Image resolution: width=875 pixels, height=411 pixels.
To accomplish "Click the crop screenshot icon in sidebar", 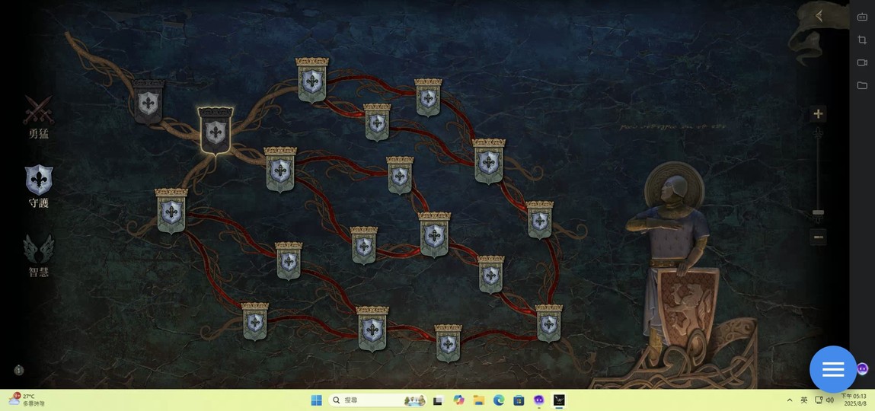I will click(862, 40).
